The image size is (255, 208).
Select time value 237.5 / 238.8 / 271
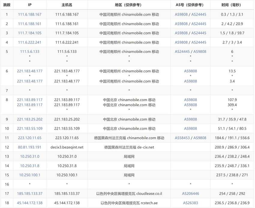point(232,175)
